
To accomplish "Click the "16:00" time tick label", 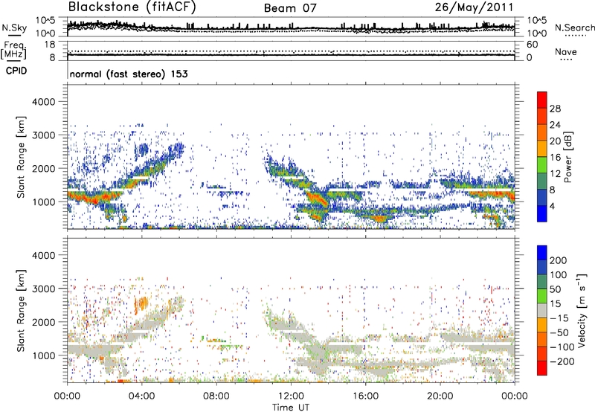I will (x=365, y=396).
